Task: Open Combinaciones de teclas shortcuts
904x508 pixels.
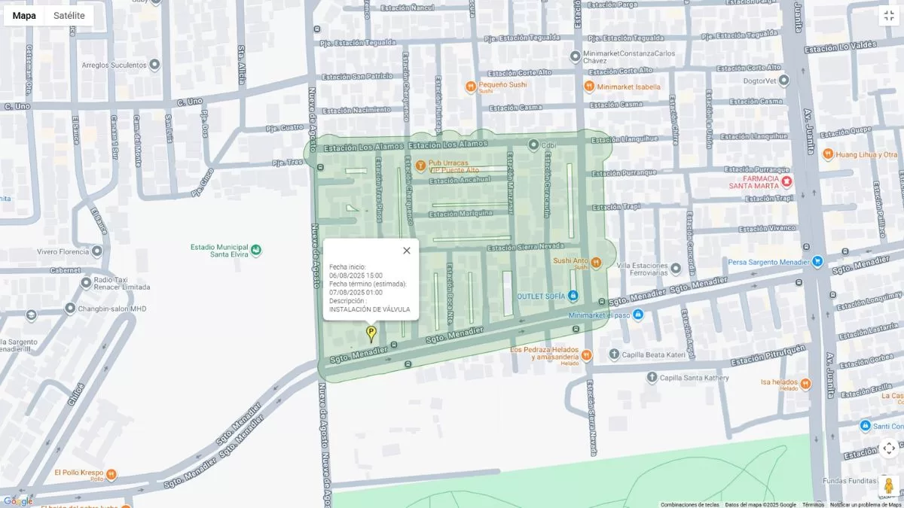Action: click(689, 504)
